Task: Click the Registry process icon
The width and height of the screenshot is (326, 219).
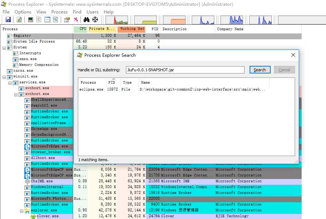Action: [9, 36]
